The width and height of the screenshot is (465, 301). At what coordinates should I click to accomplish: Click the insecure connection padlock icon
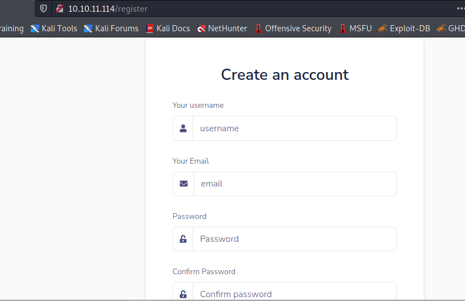click(59, 9)
